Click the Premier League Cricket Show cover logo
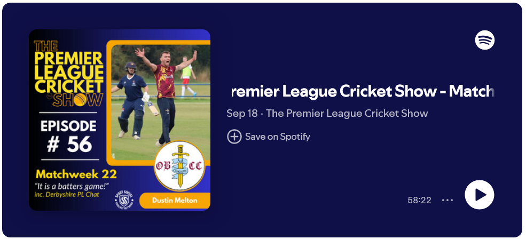The width and height of the screenshot is (526, 239). click(68, 74)
